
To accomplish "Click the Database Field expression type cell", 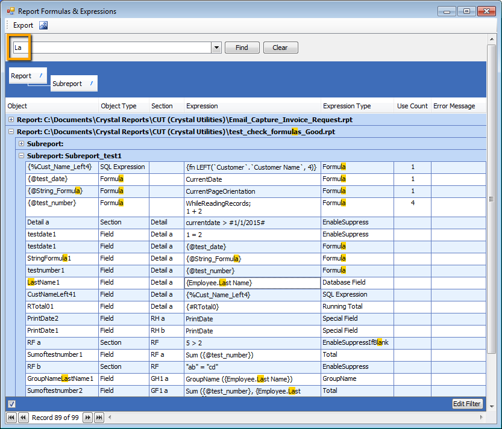I will pos(357,283).
